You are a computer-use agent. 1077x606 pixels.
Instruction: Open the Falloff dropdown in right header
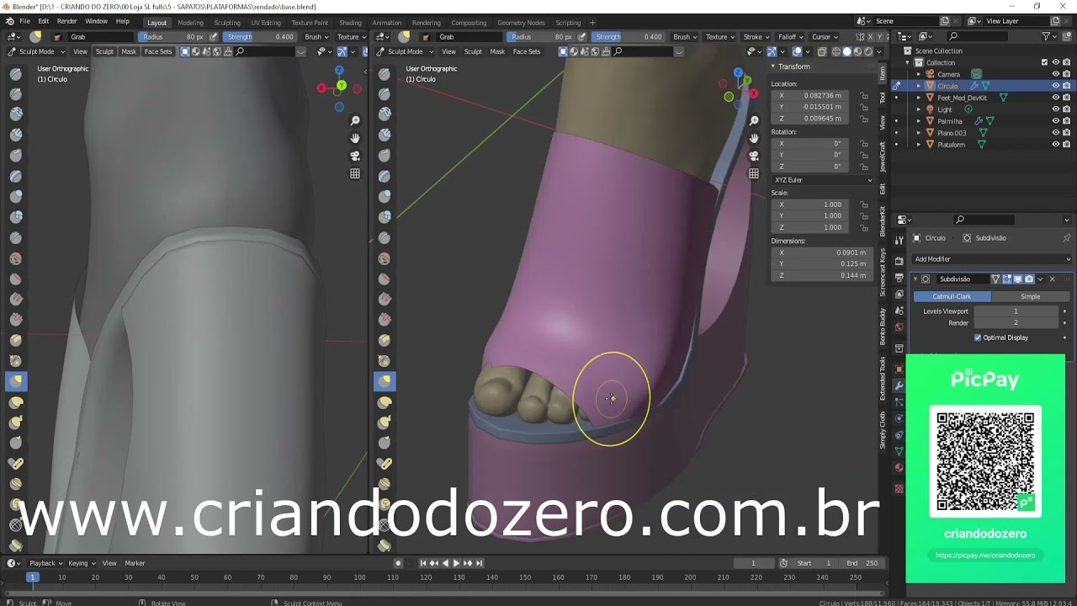coord(790,37)
